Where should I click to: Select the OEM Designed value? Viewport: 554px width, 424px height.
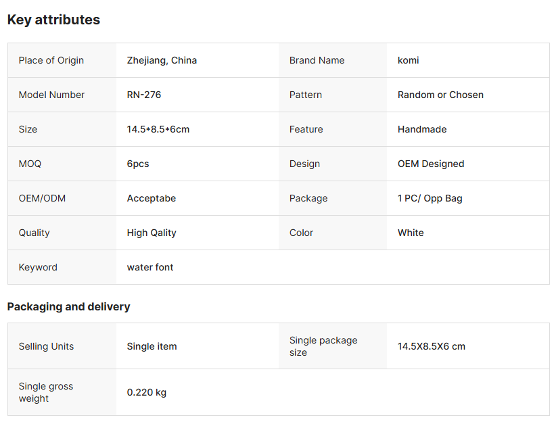431,164
